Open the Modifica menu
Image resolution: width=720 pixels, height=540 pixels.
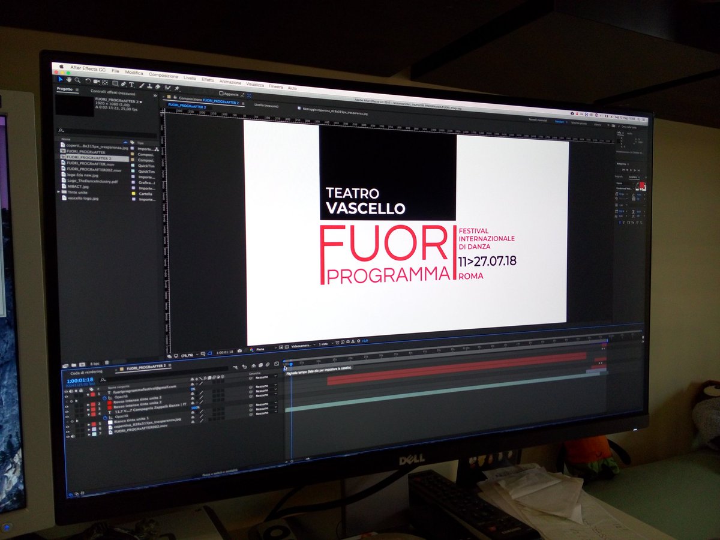coord(134,73)
